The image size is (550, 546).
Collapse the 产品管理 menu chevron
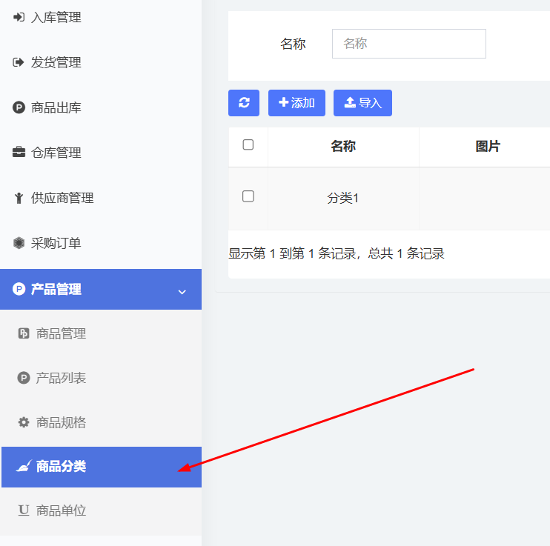[x=182, y=291]
